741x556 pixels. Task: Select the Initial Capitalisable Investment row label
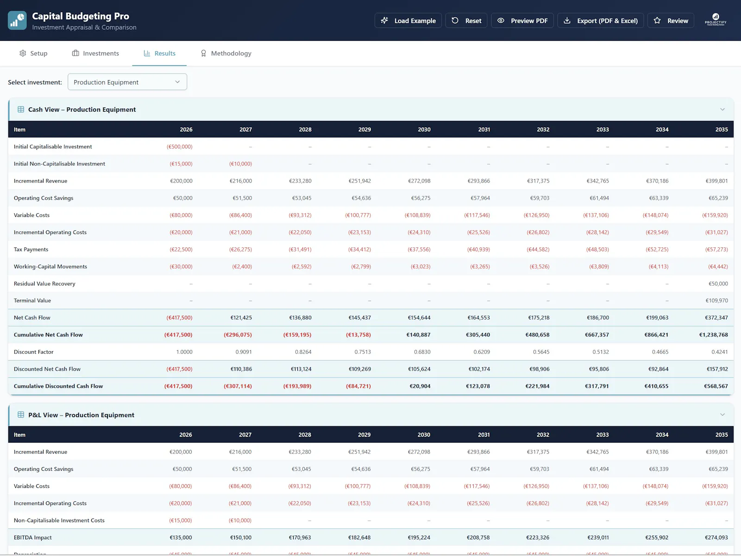[53, 146]
